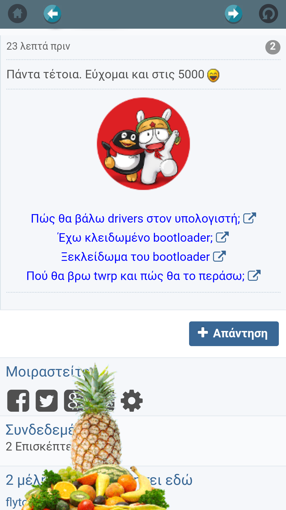Share on Facebook icon
The image size is (286, 510).
pos(18,401)
